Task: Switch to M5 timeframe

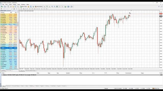Action: pyautogui.click(x=30, y=9)
